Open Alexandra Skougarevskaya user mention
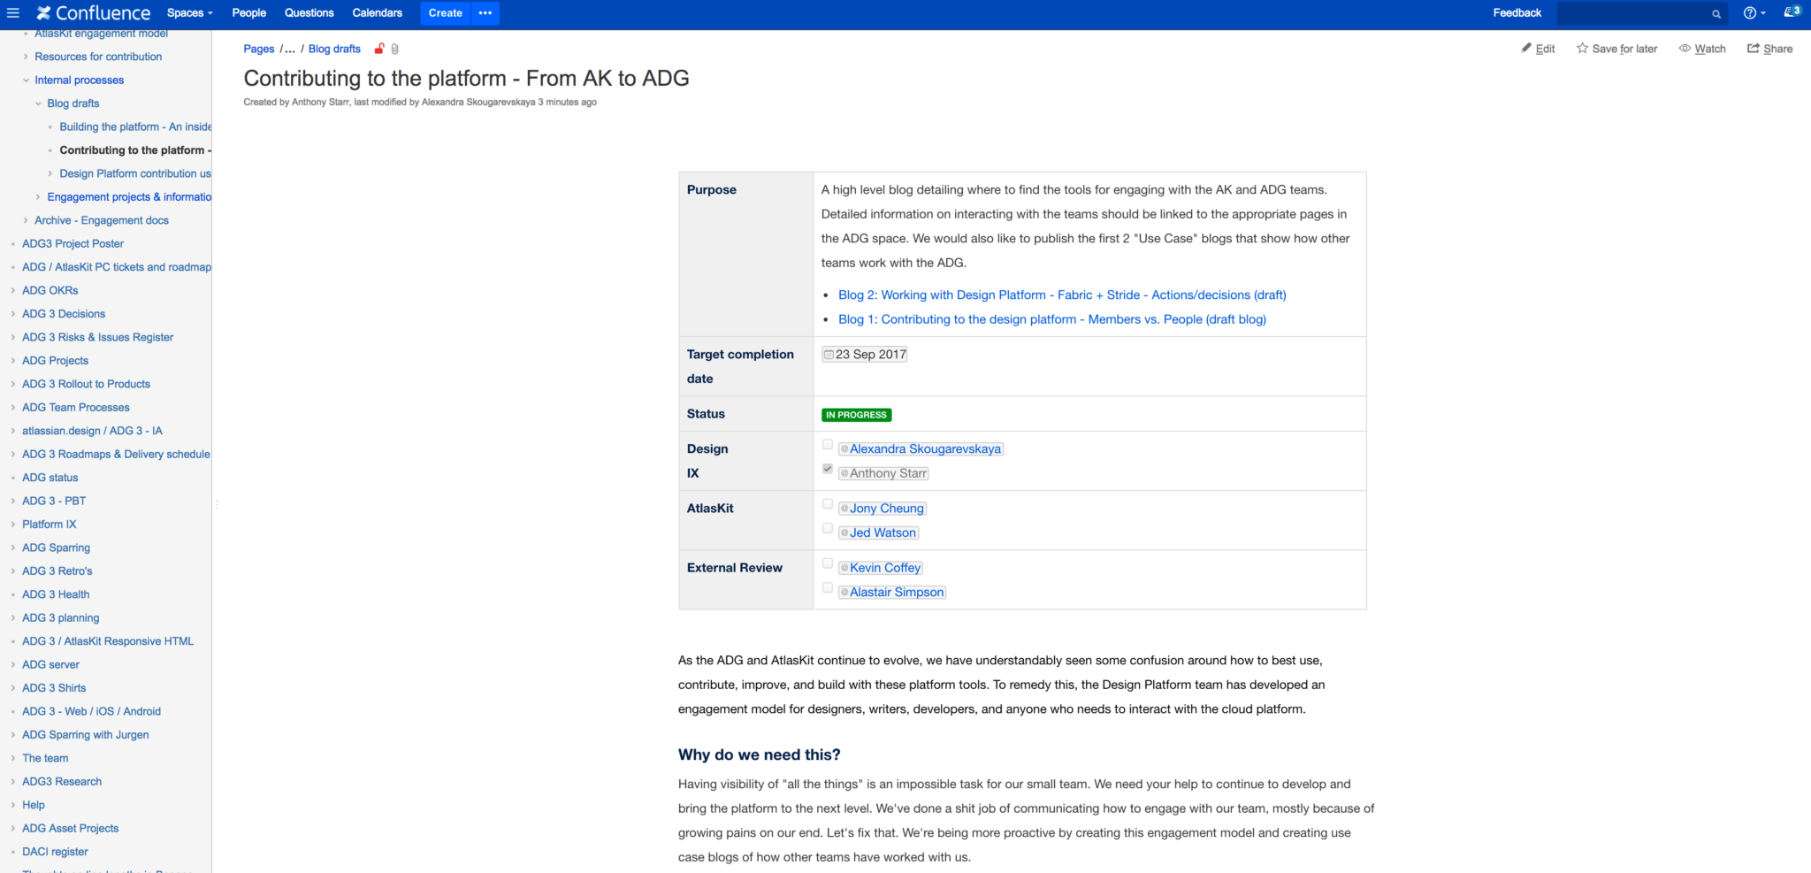This screenshot has width=1811, height=873. [x=921, y=449]
